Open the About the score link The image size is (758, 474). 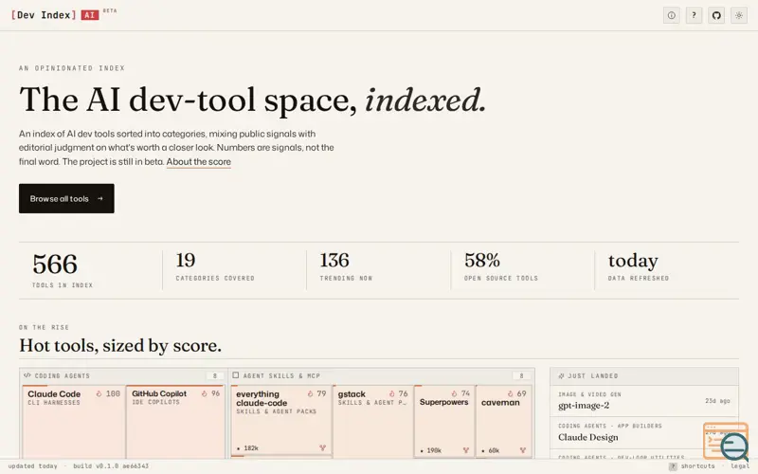(199, 161)
